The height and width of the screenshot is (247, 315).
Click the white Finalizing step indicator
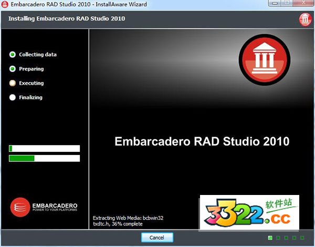(x=13, y=97)
